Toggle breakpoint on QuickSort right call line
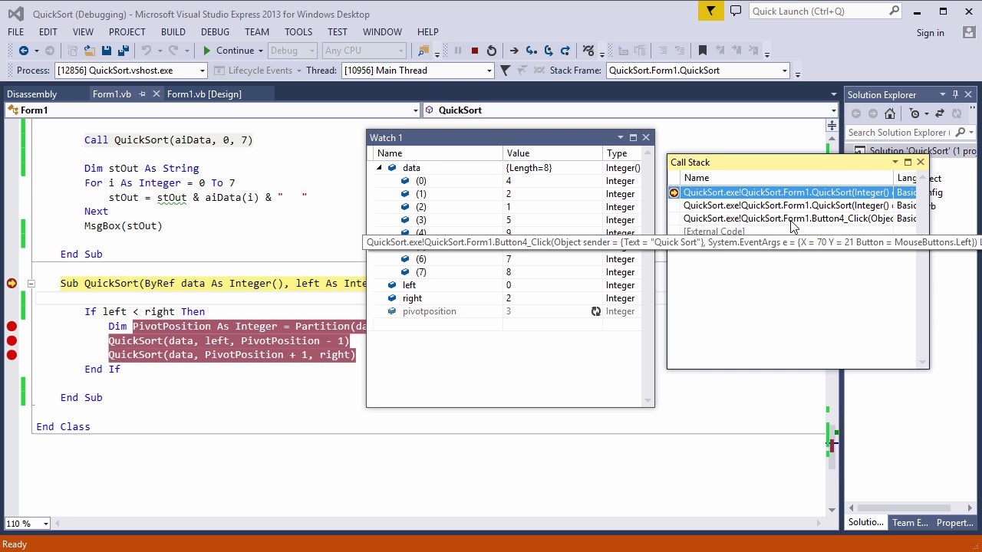This screenshot has width=982, height=552. coord(12,354)
